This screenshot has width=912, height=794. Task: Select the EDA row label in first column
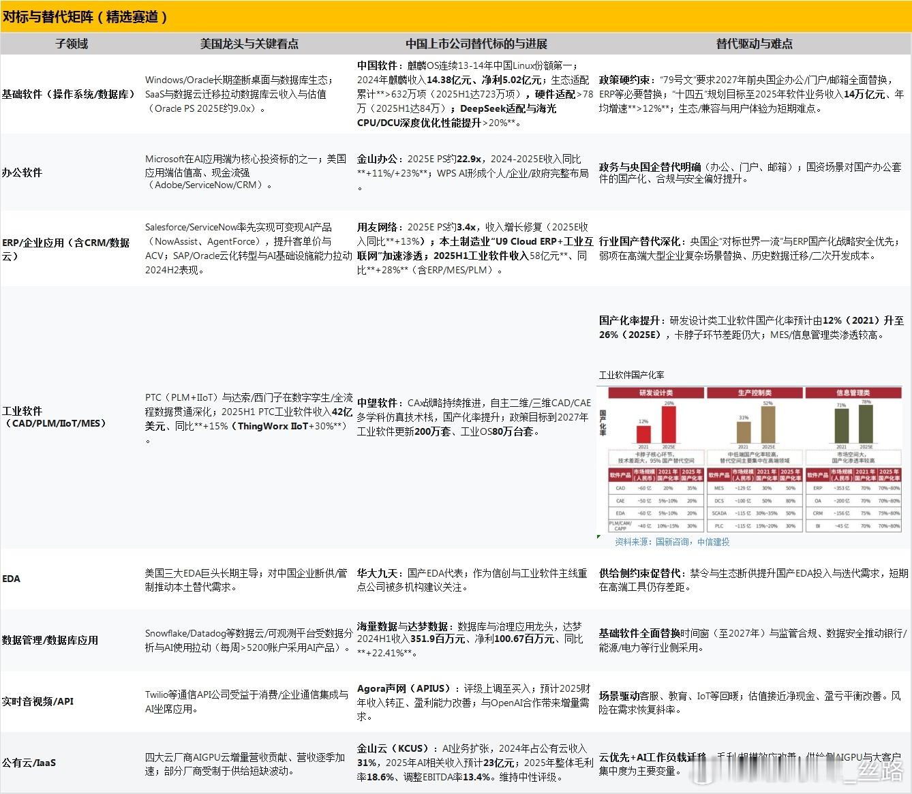click(x=12, y=579)
